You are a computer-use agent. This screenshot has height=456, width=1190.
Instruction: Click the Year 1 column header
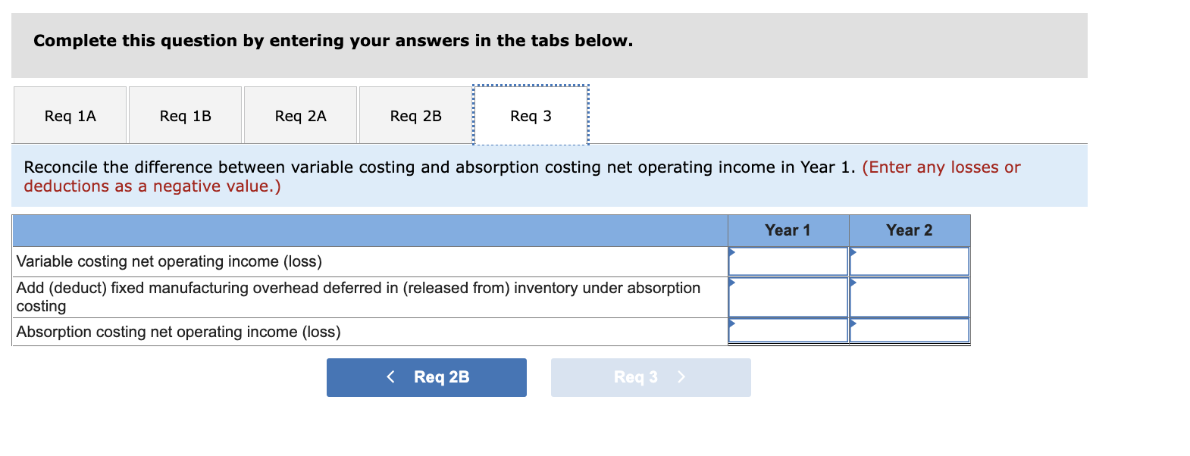pyautogui.click(x=788, y=230)
